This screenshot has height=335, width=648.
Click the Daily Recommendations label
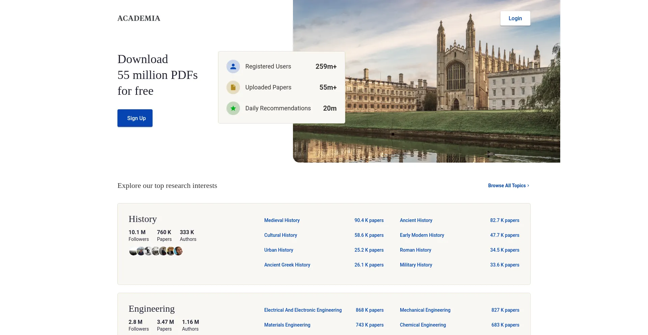coord(278,108)
